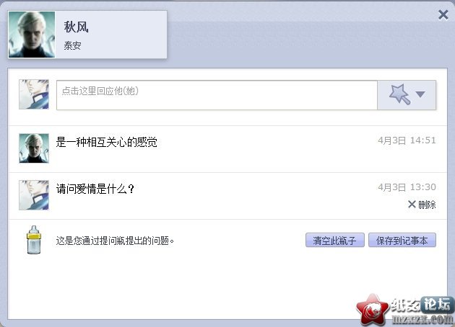Close the bottle dialog with the X

point(443,14)
